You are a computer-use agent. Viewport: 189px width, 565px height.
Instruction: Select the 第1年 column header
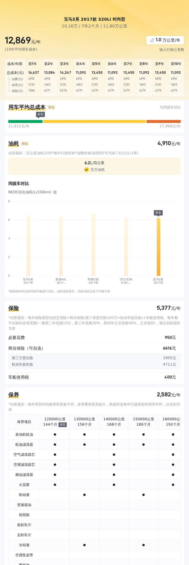pos(33,64)
